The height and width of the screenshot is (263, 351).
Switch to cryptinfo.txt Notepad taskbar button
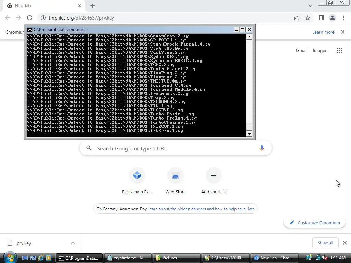(x=128, y=258)
